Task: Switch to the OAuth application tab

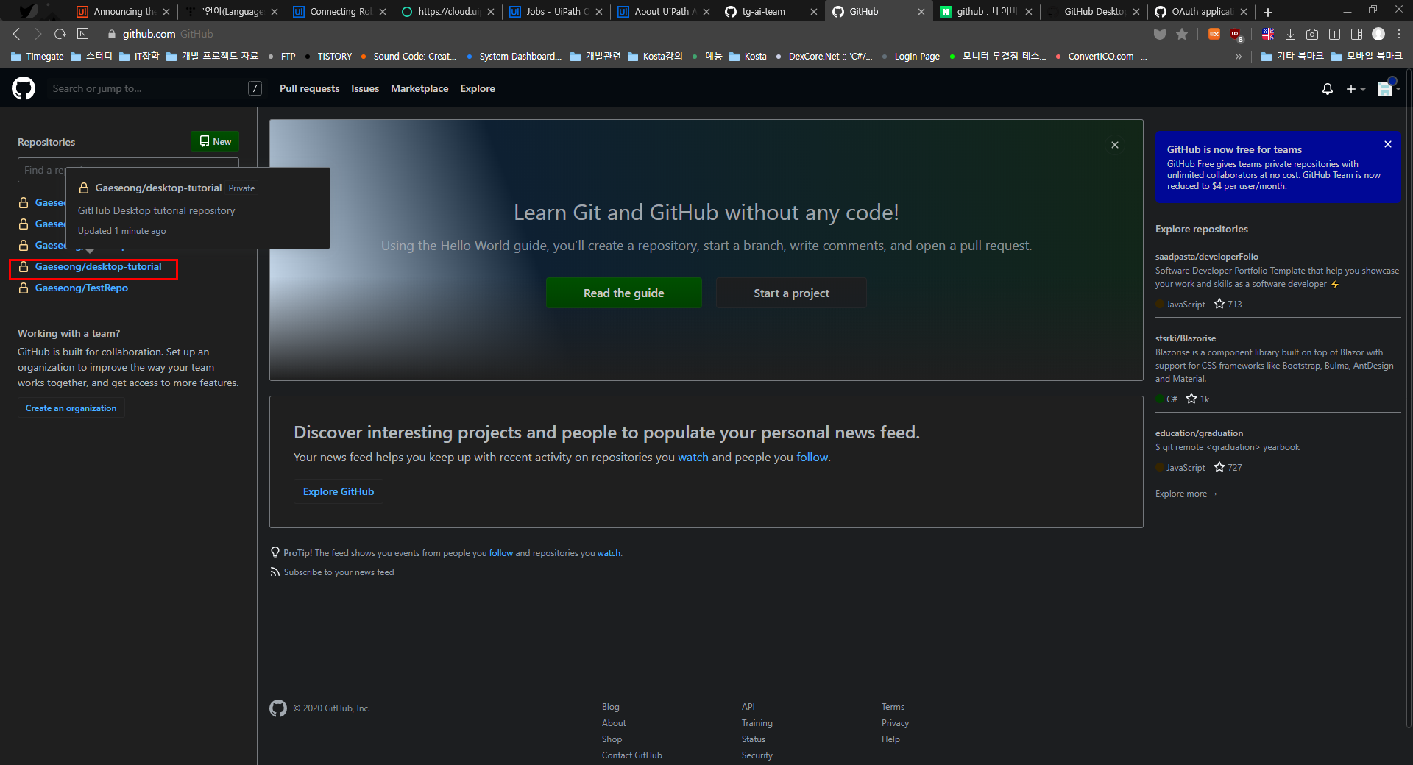Action: coord(1200,12)
